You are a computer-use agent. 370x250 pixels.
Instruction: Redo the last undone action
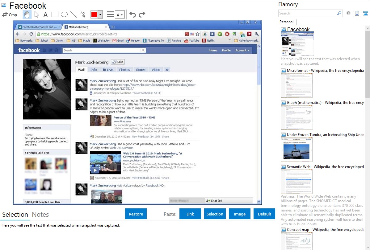click(142, 14)
